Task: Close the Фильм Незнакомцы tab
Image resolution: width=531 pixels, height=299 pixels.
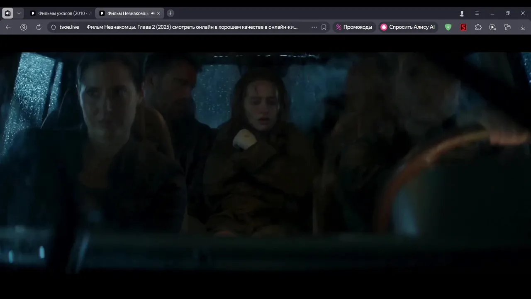Action: click(x=158, y=13)
